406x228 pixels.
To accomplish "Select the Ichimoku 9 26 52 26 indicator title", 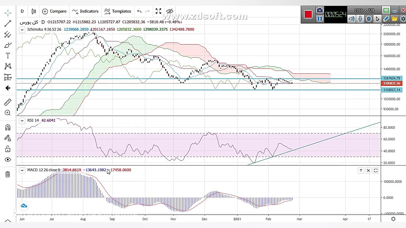I will [x=44, y=29].
